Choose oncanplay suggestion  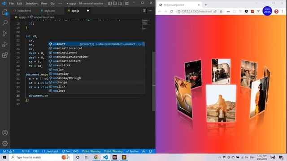(x=96, y=74)
